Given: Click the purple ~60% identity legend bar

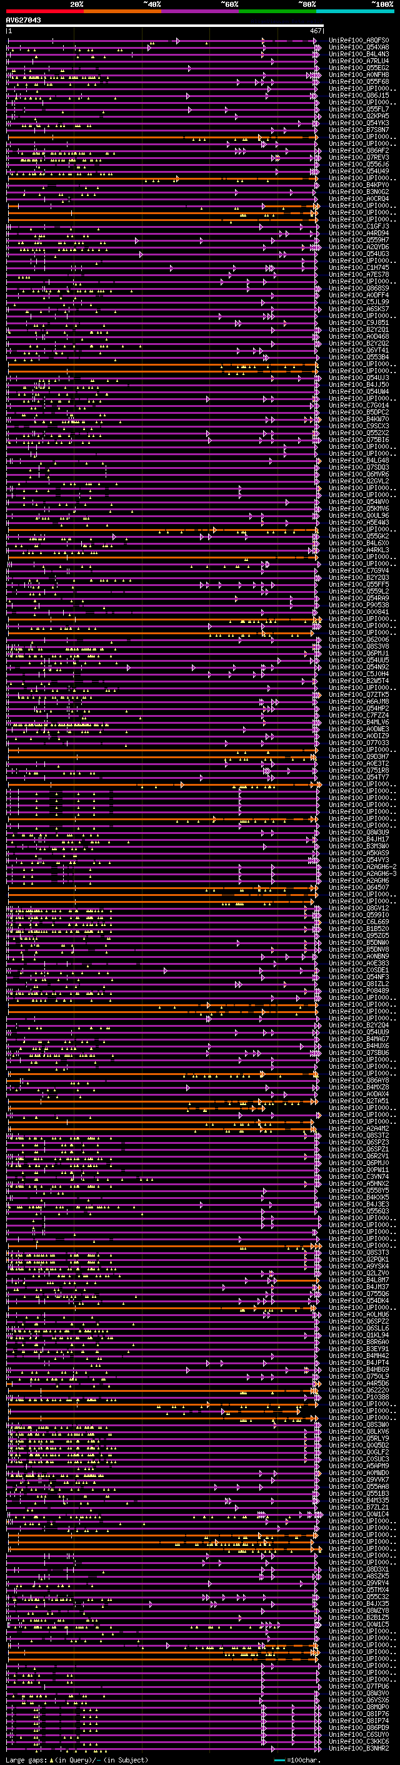Looking at the screenshot, I should click(x=201, y=11).
